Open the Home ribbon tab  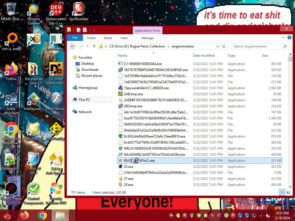(x=91, y=38)
